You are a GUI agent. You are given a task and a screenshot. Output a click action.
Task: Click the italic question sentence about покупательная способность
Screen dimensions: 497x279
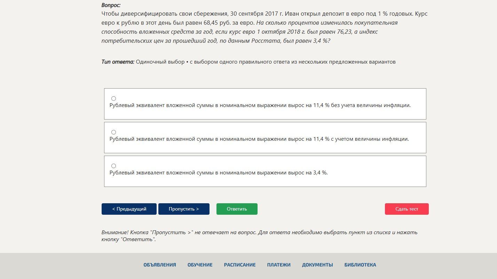(x=250, y=32)
